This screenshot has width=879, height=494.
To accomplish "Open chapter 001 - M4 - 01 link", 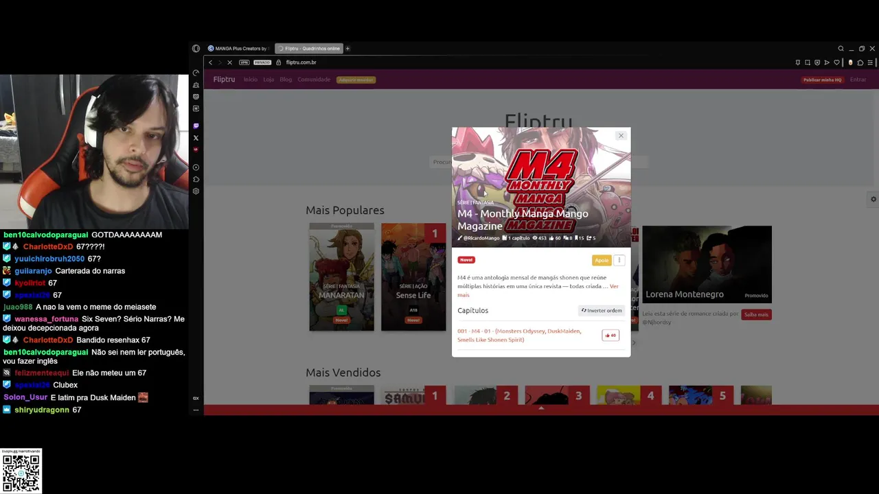I will [x=519, y=335].
